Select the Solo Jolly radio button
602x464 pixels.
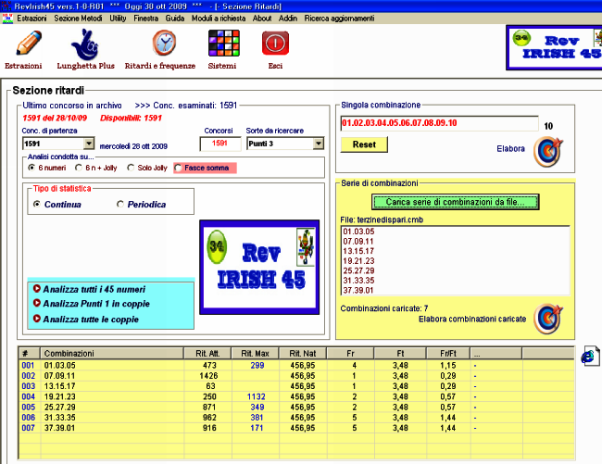tap(131, 168)
